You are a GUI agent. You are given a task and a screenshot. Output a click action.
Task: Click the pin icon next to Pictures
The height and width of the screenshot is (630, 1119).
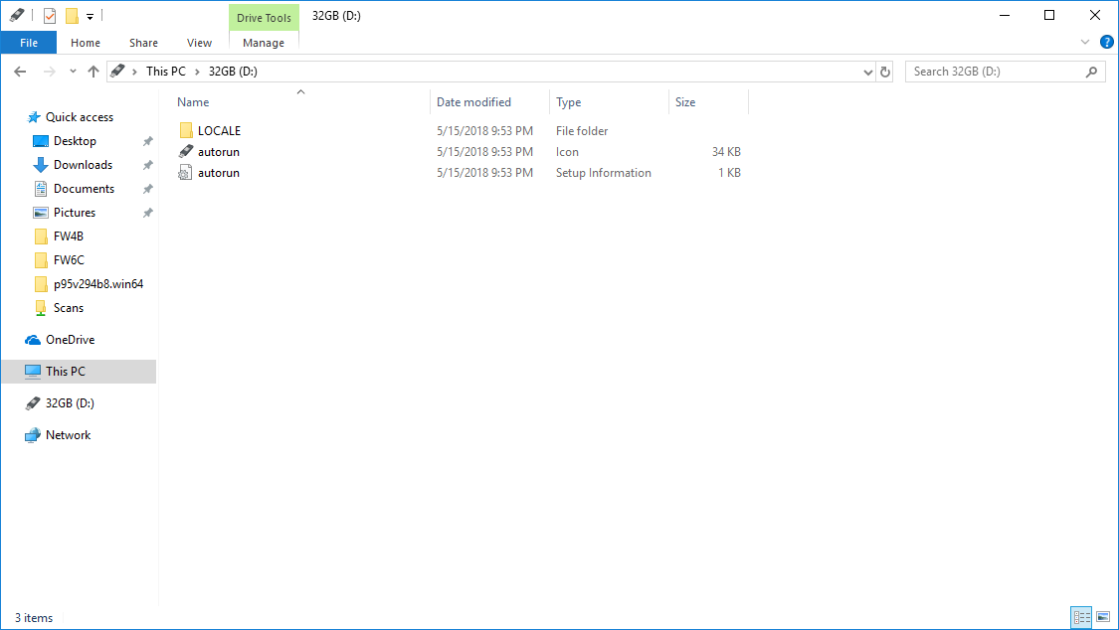pyautogui.click(x=148, y=213)
